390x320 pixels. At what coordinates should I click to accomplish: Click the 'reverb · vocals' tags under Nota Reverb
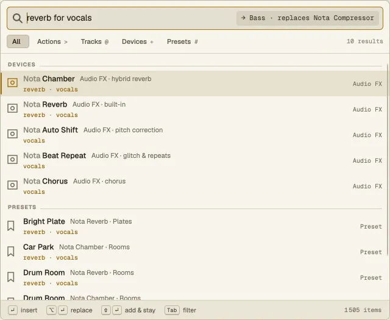51,115
